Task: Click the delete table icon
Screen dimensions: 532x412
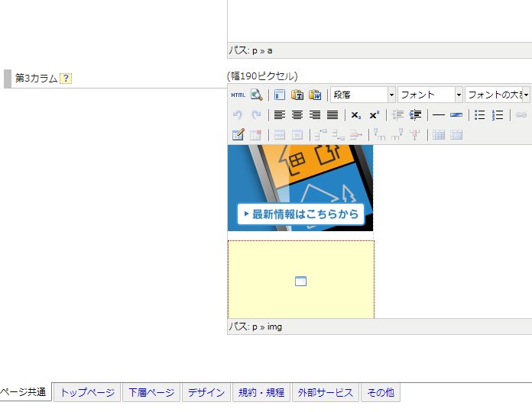Action: 256,135
